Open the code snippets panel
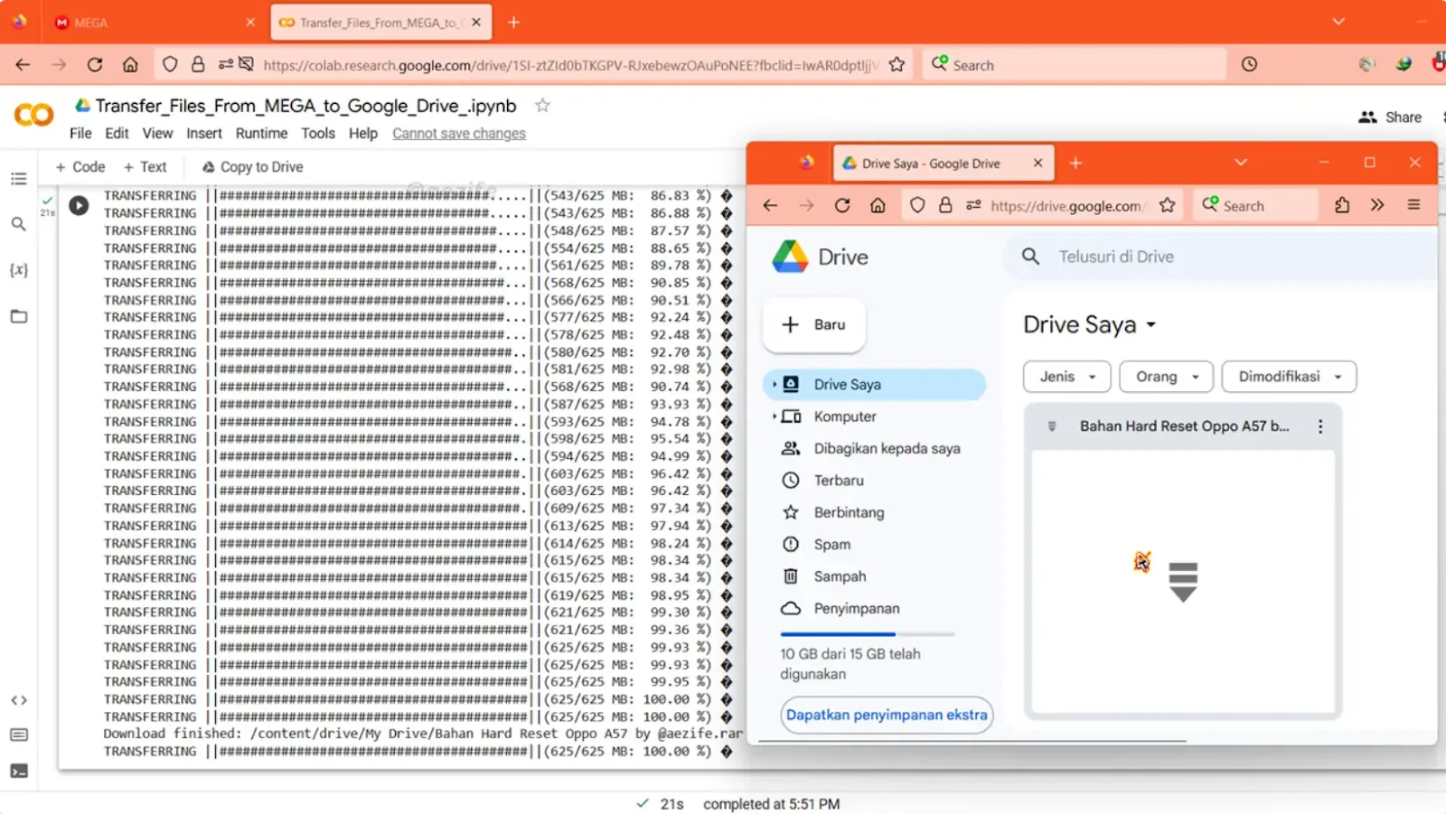This screenshot has height=814, width=1446. [18, 699]
